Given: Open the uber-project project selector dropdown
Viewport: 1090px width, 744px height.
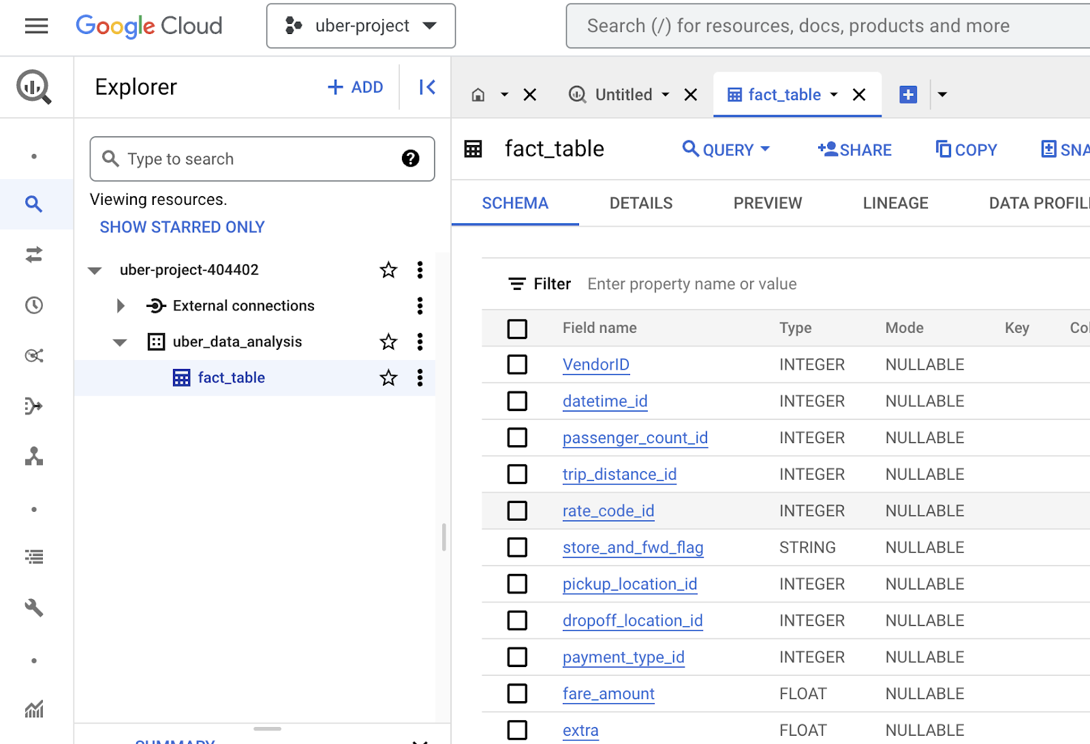Looking at the screenshot, I should click(361, 26).
